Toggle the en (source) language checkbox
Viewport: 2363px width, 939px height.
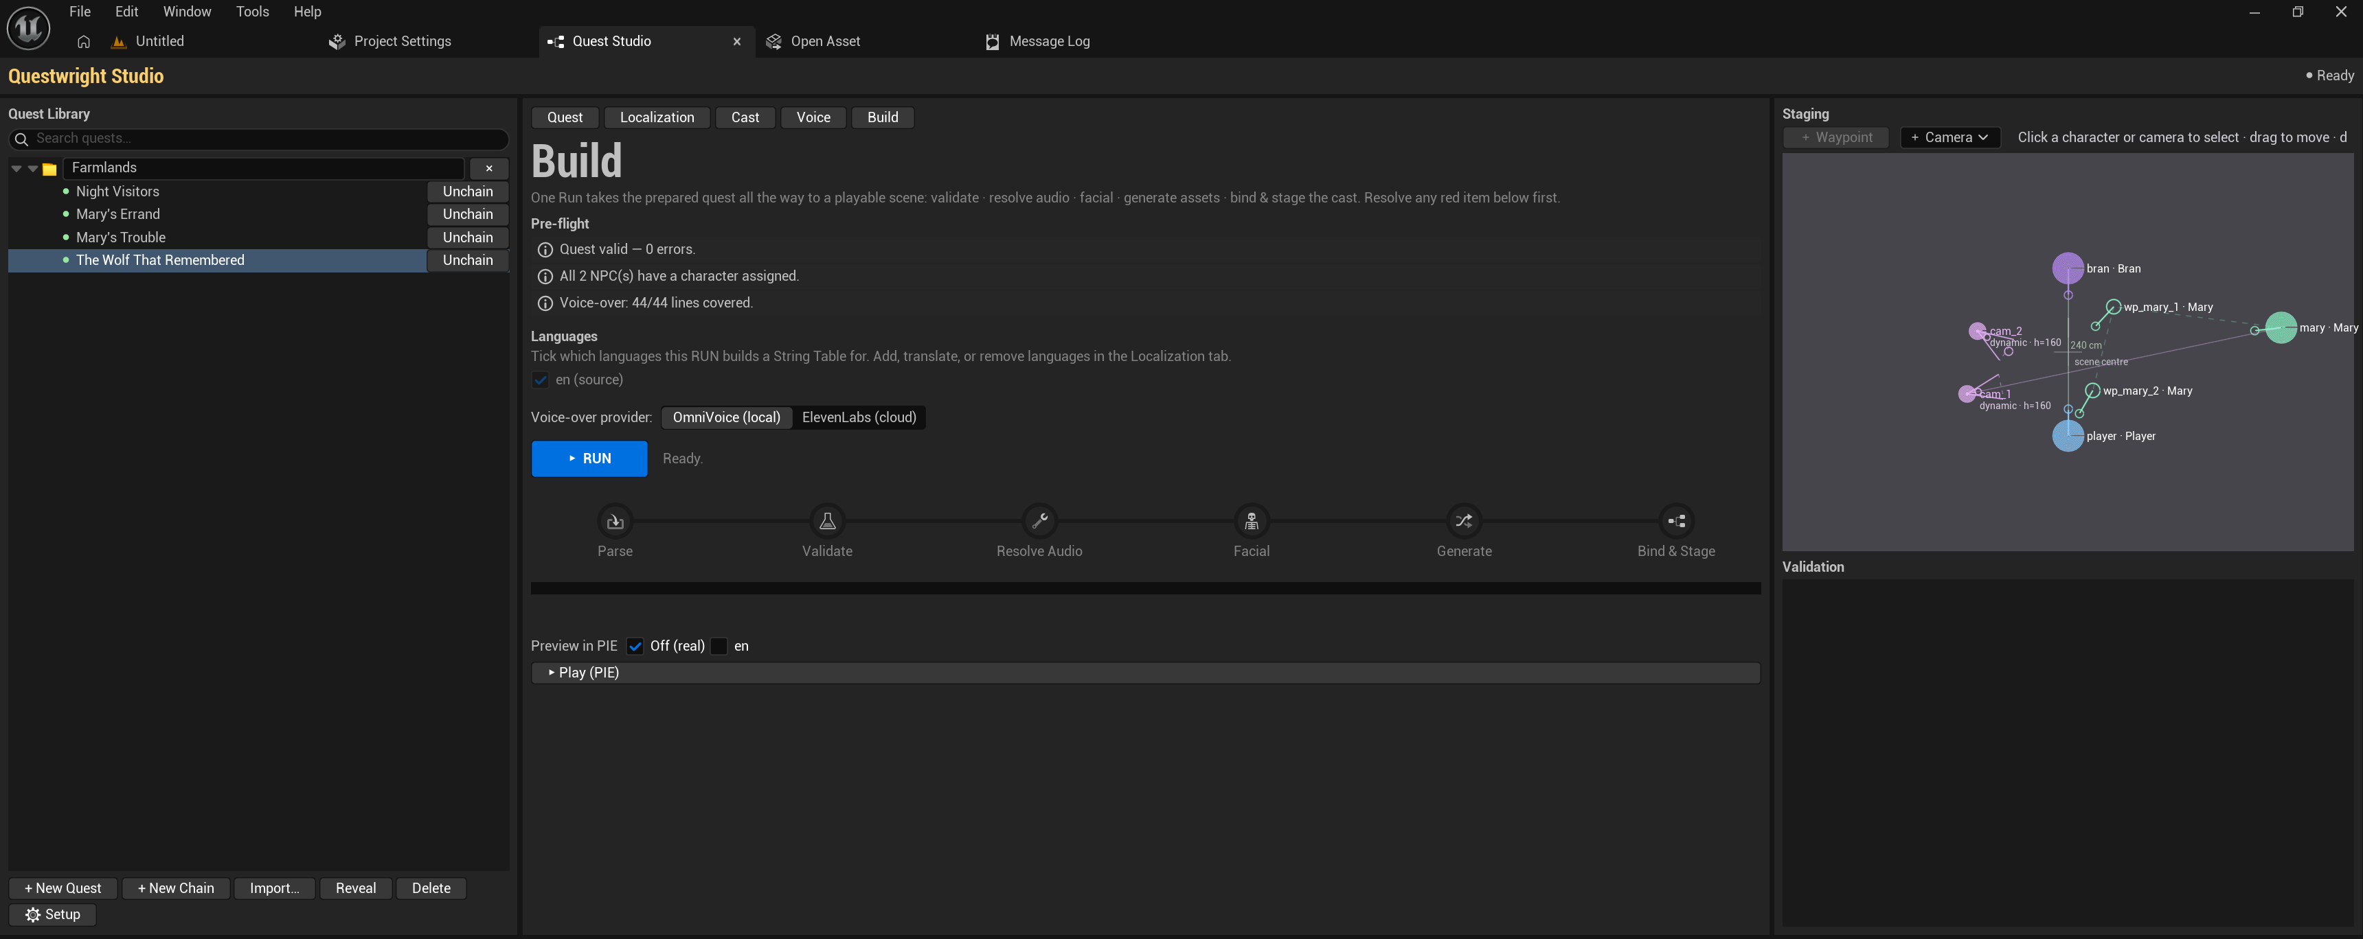coord(541,380)
